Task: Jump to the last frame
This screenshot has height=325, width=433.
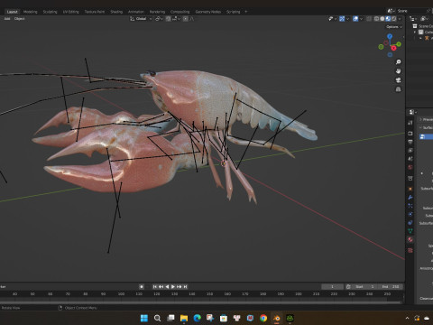Action: pyautogui.click(x=185, y=287)
